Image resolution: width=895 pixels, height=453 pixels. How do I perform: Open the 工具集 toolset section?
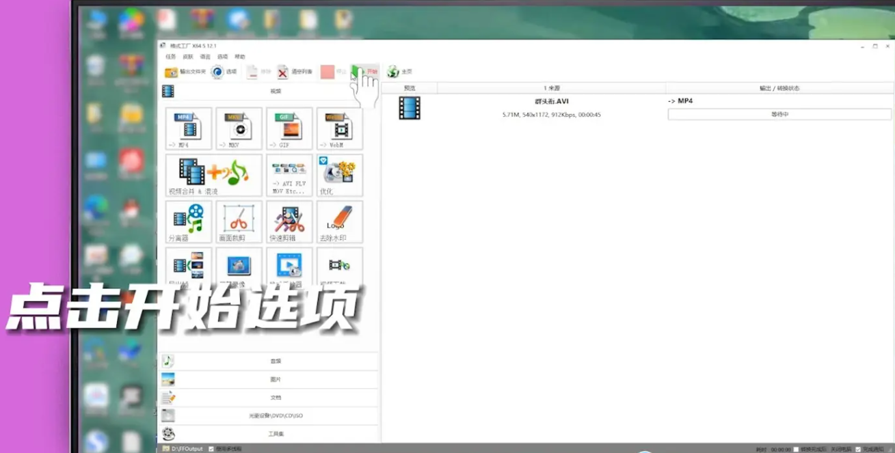click(x=276, y=434)
